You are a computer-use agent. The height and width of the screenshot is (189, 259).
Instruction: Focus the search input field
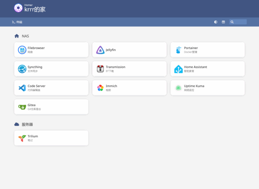(x=240, y=22)
